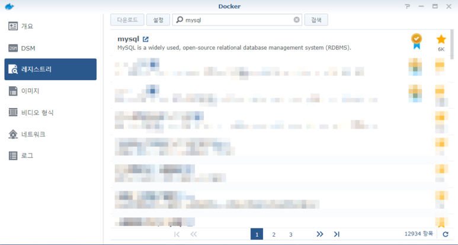Image resolution: width=458 pixels, height=245 pixels.
Task: Open the DSM section in sidebar
Action: tap(50, 48)
